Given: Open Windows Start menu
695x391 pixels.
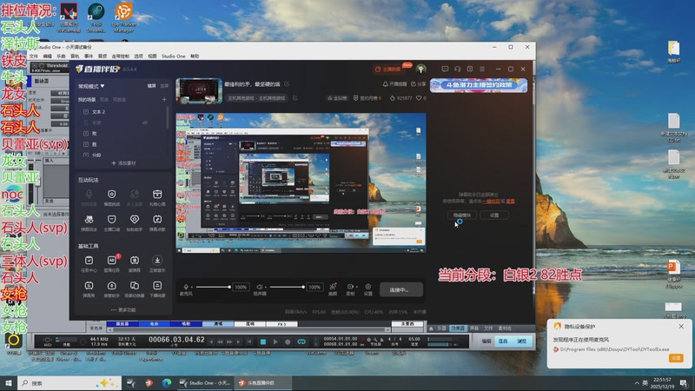Looking at the screenshot, I should (x=9, y=382).
